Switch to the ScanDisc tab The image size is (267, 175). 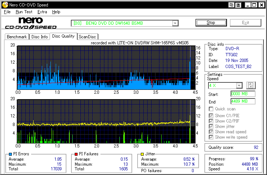tap(88, 37)
